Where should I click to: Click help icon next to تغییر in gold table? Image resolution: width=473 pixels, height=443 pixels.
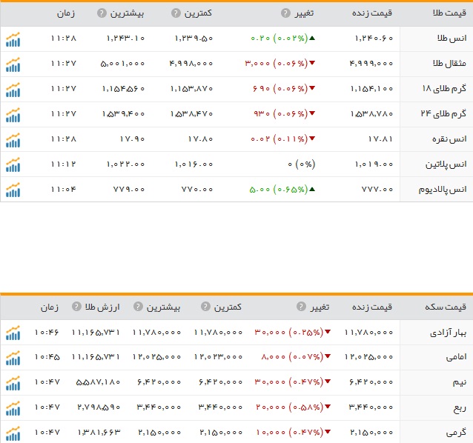click(285, 13)
